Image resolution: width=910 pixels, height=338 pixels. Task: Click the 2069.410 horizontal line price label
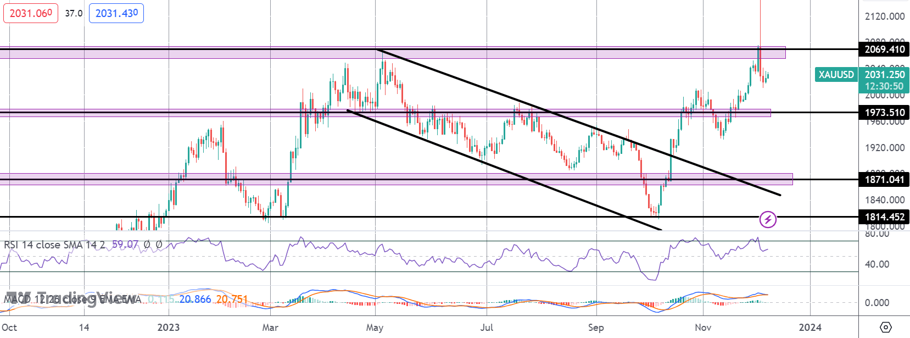click(885, 49)
